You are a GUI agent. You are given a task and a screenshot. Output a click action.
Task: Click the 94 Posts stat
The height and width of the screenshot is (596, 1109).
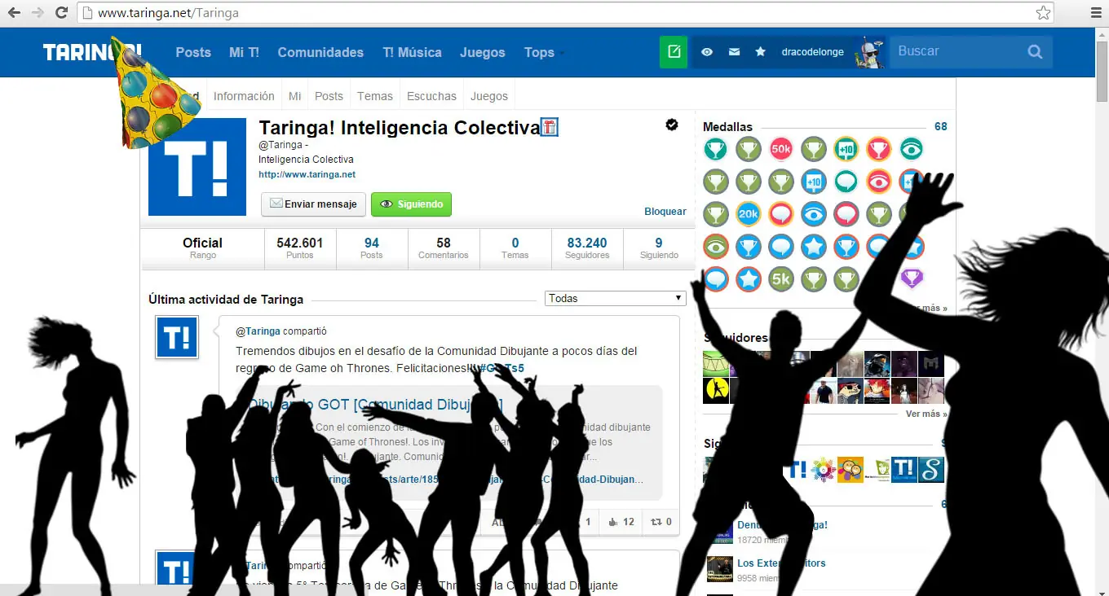[x=372, y=248]
